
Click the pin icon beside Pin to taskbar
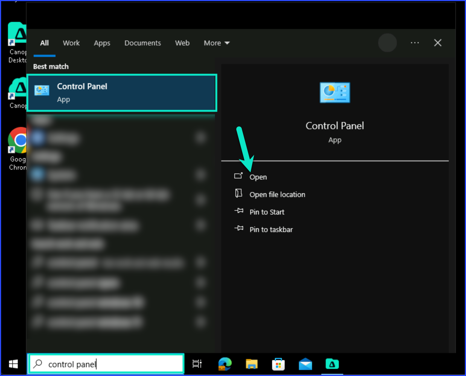[x=239, y=228]
